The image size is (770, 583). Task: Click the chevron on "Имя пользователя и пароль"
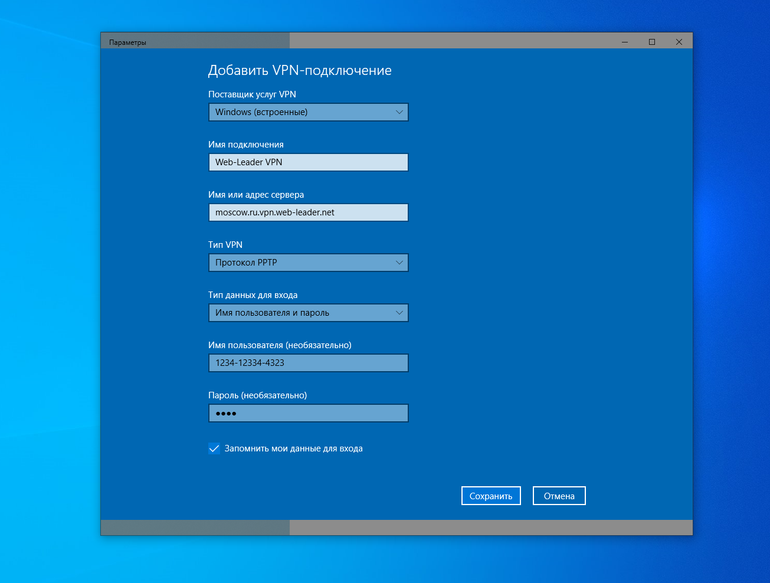click(x=399, y=312)
